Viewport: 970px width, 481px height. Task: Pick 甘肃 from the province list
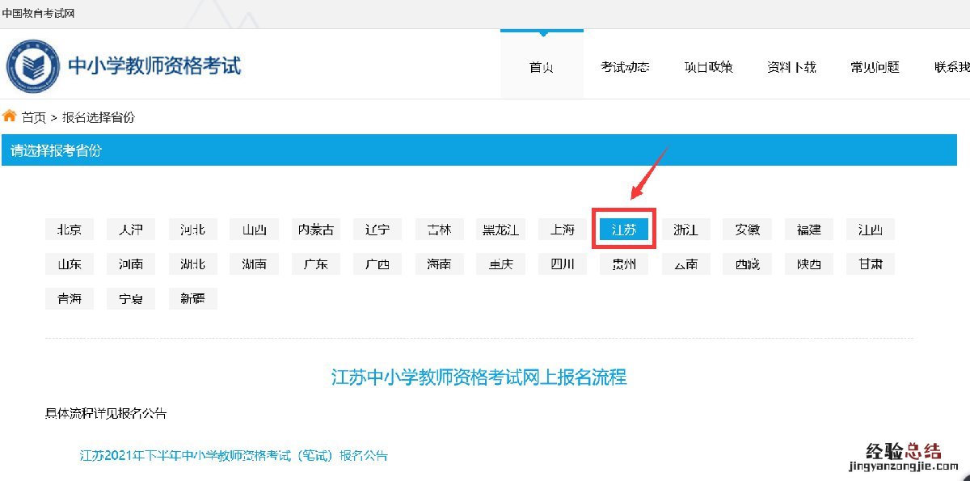click(x=871, y=264)
